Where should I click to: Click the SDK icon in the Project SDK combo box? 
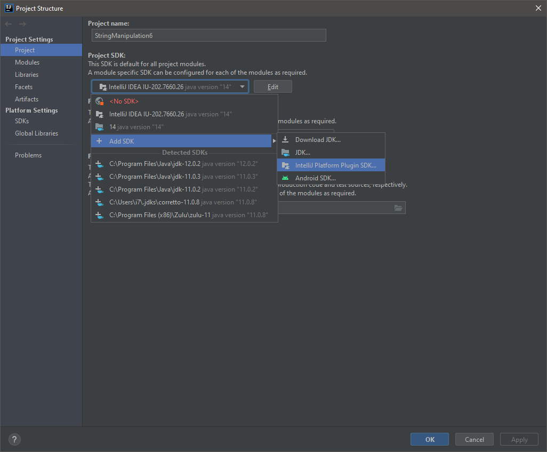point(103,87)
